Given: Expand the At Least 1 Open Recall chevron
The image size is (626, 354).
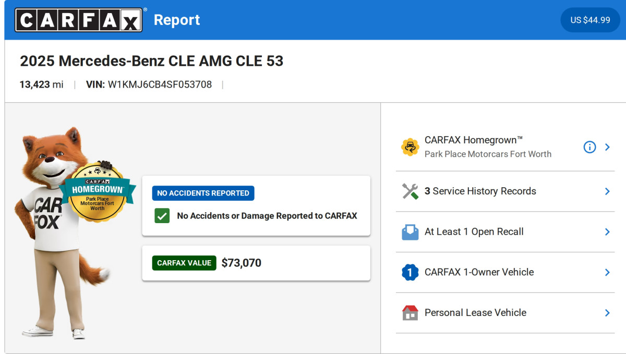Looking at the screenshot, I should (x=607, y=232).
